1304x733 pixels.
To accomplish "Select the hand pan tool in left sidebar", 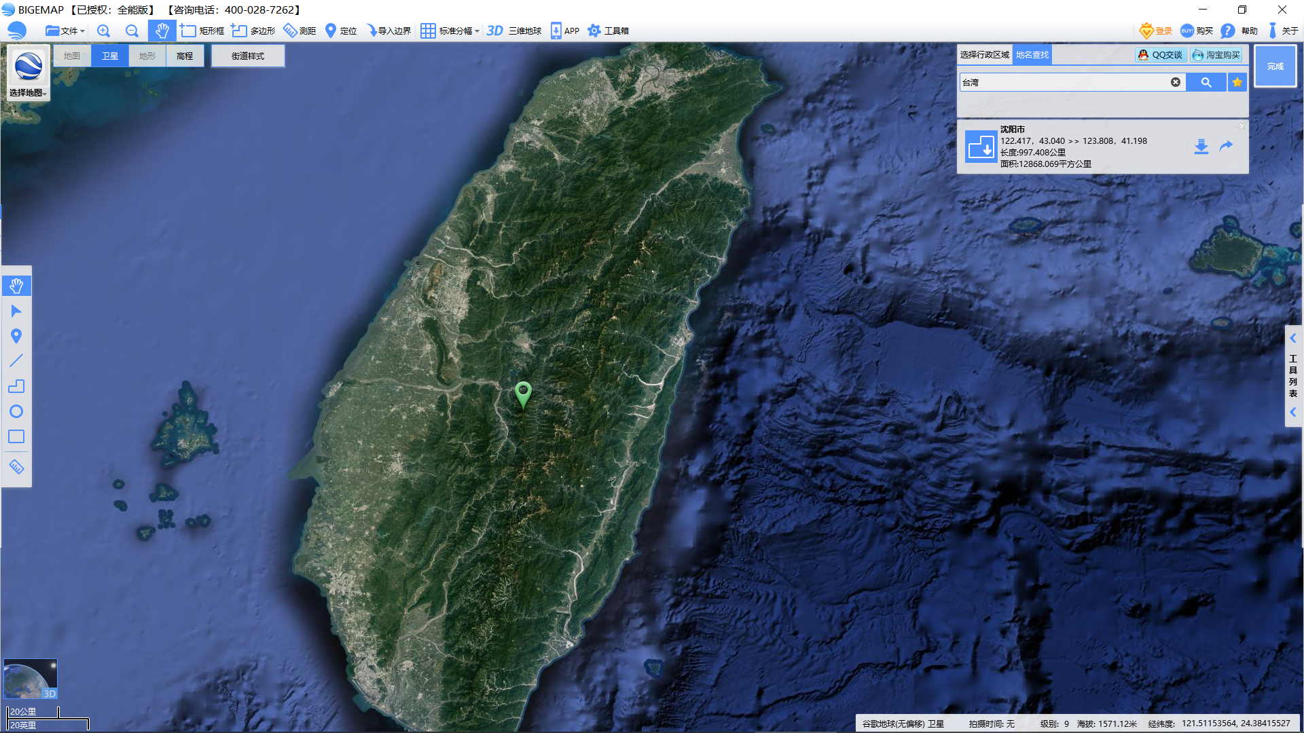I will [x=16, y=286].
